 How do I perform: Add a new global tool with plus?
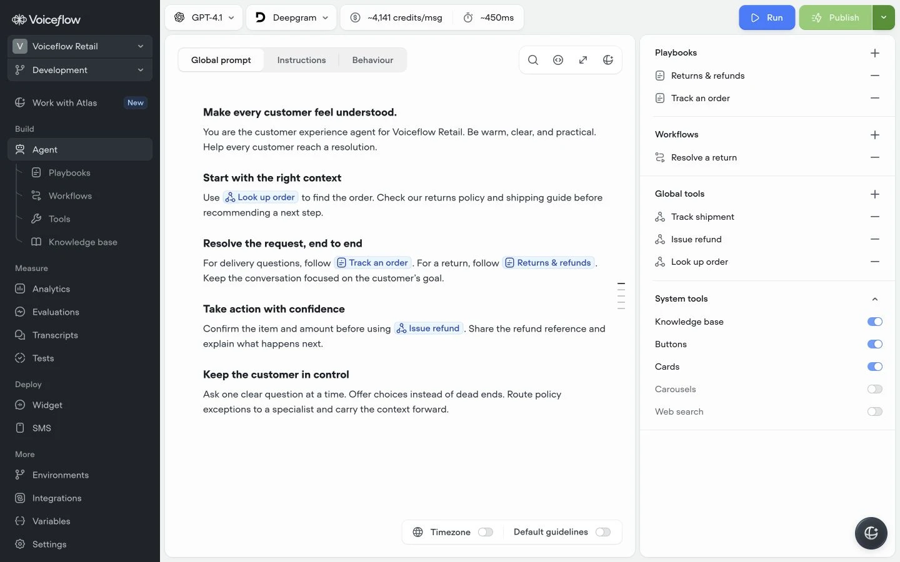click(x=875, y=194)
